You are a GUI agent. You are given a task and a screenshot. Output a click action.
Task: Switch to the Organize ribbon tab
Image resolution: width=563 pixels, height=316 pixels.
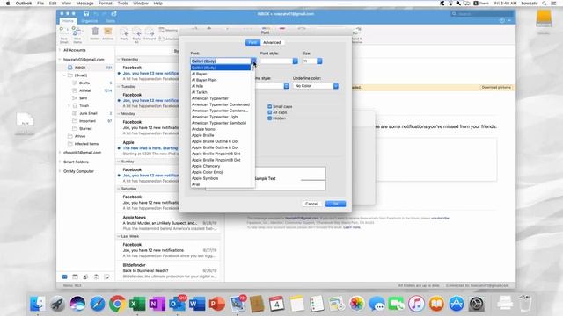89,21
